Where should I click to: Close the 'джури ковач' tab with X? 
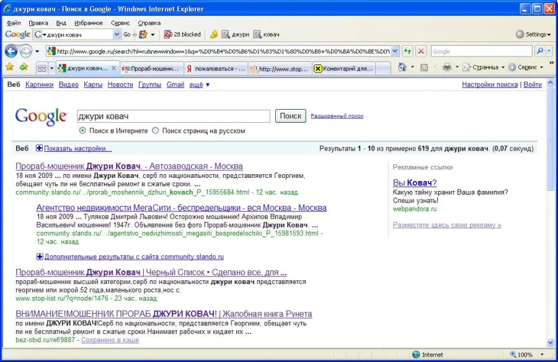pos(113,68)
